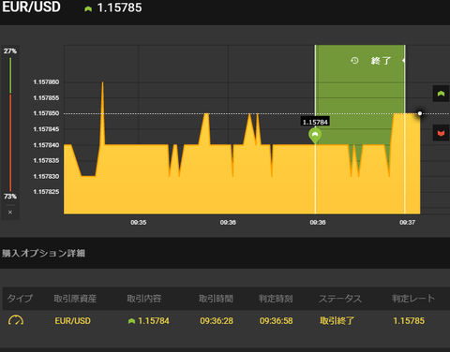Click the 09:37 time axis label

[407, 223]
